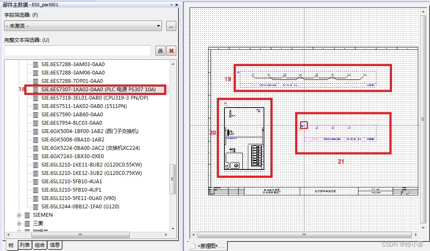Click part icon beside SIE.6GK7243-1BX30-0XE0
430x251 pixels.
click(35, 156)
